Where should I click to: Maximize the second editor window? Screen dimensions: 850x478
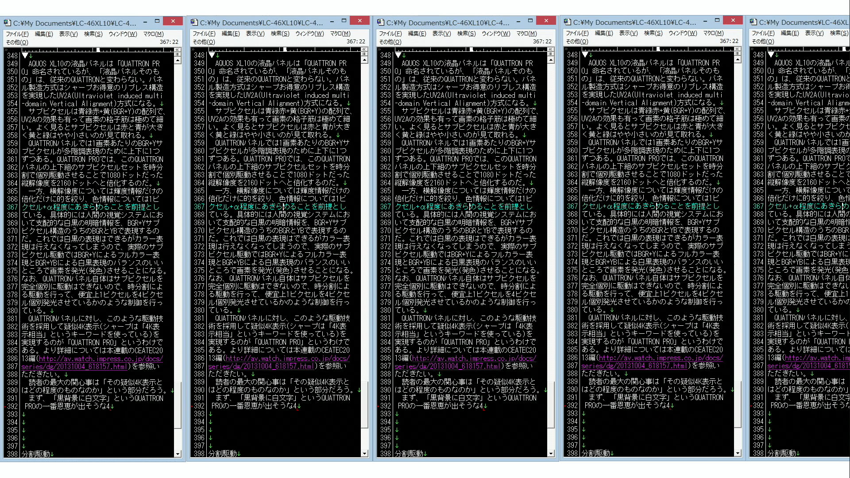(344, 21)
